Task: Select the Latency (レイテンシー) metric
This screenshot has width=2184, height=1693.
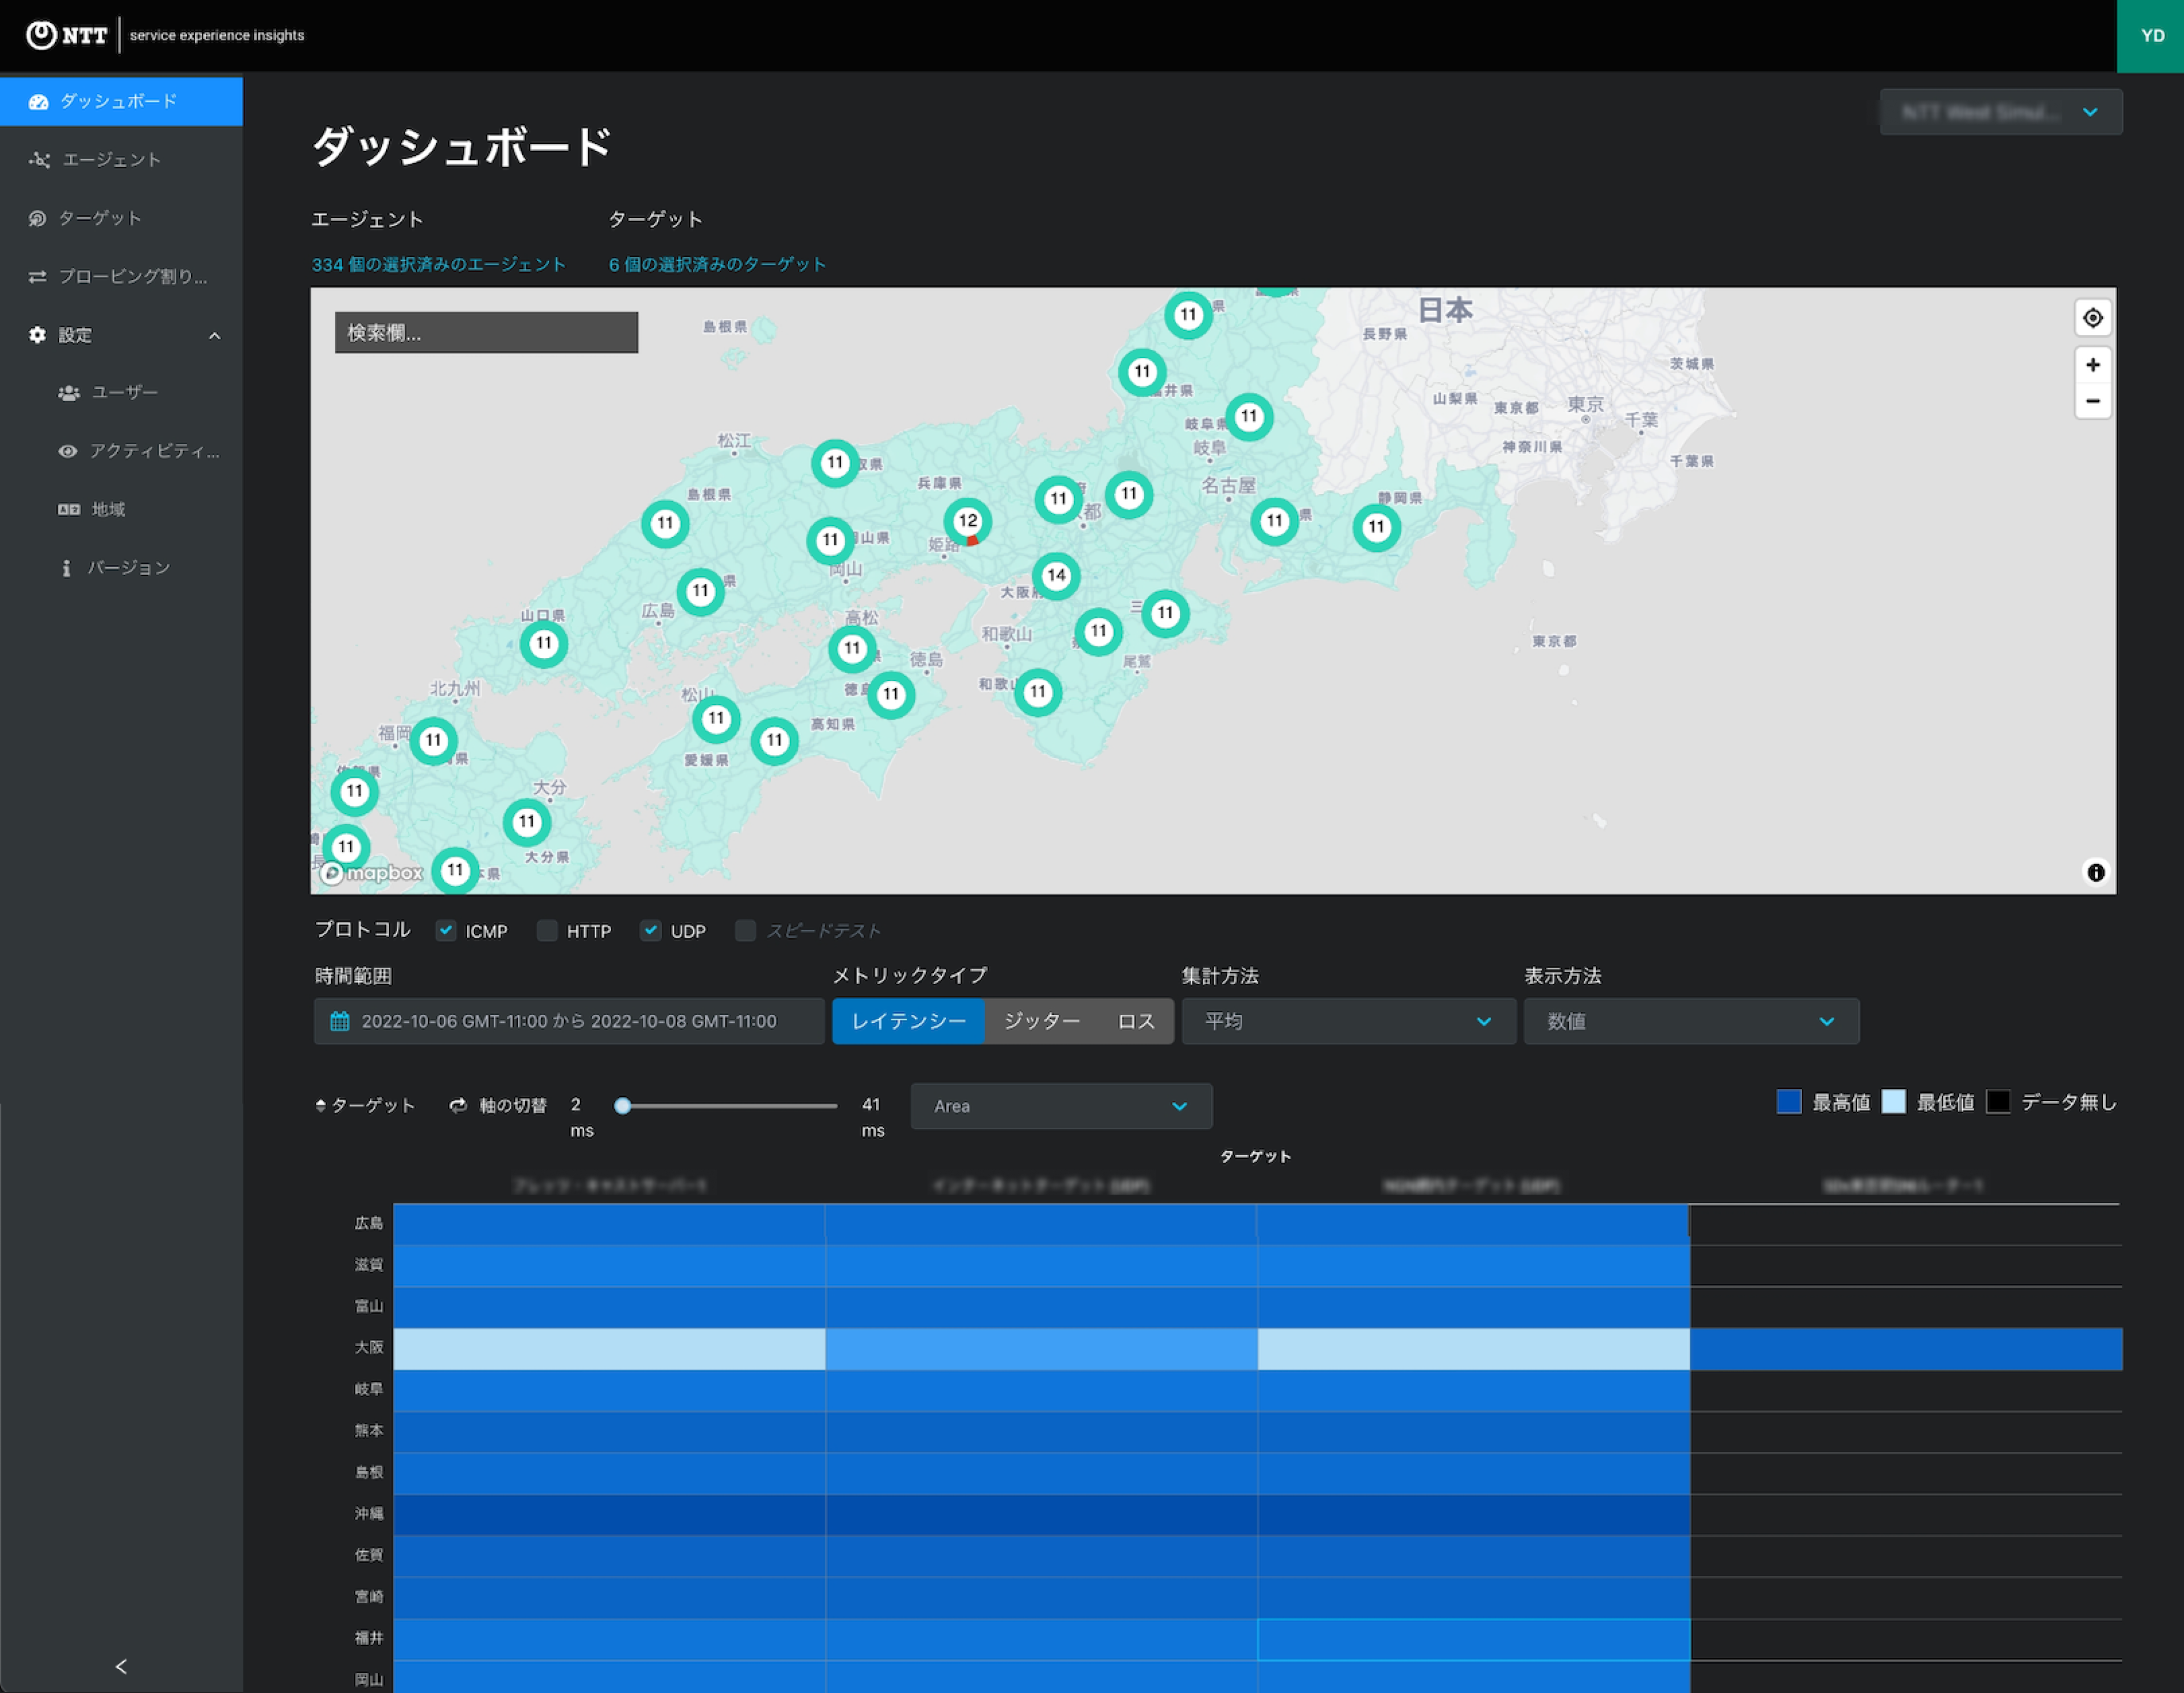Action: click(908, 1021)
